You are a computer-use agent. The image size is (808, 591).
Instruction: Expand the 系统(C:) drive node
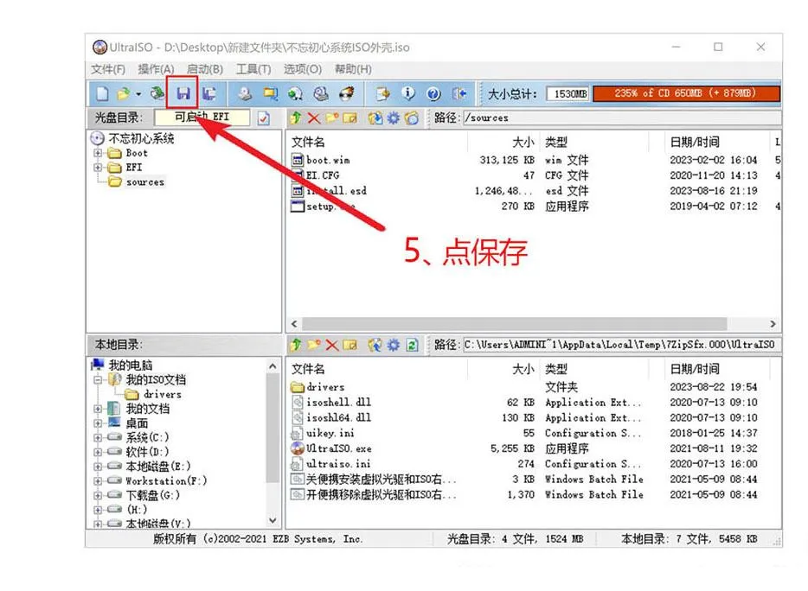coord(99,438)
